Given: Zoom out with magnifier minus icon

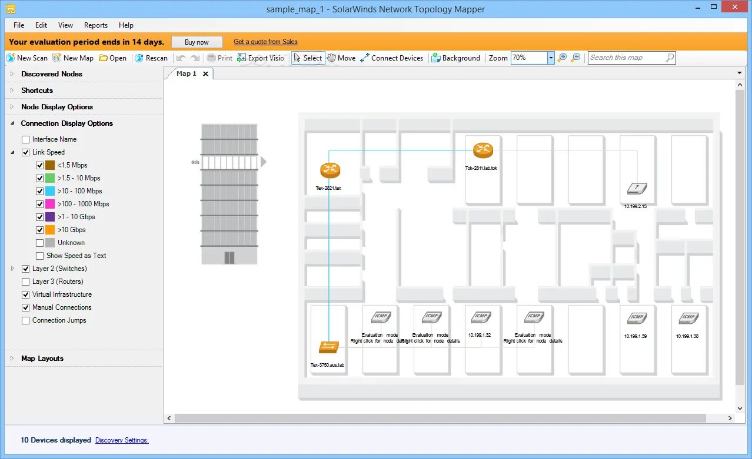Looking at the screenshot, I should click(575, 58).
